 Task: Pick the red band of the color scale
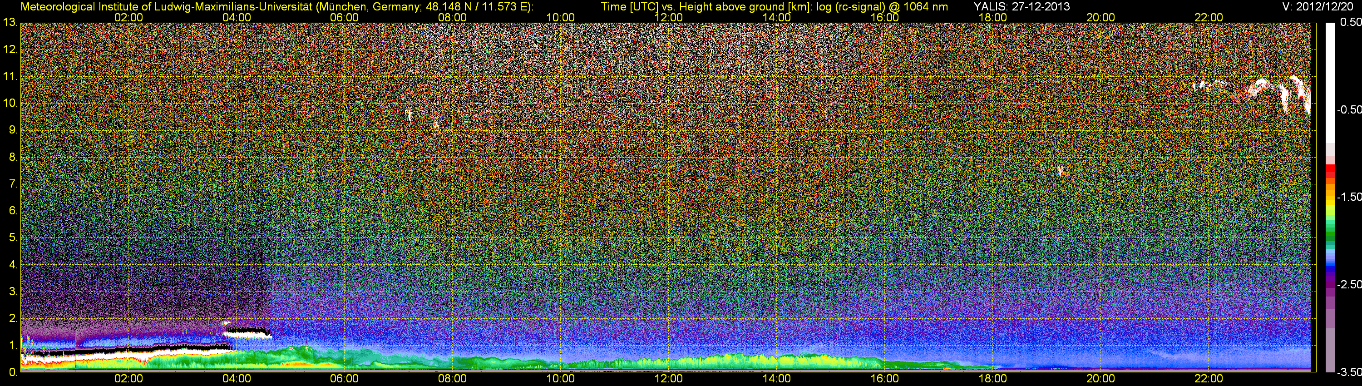tap(1330, 171)
